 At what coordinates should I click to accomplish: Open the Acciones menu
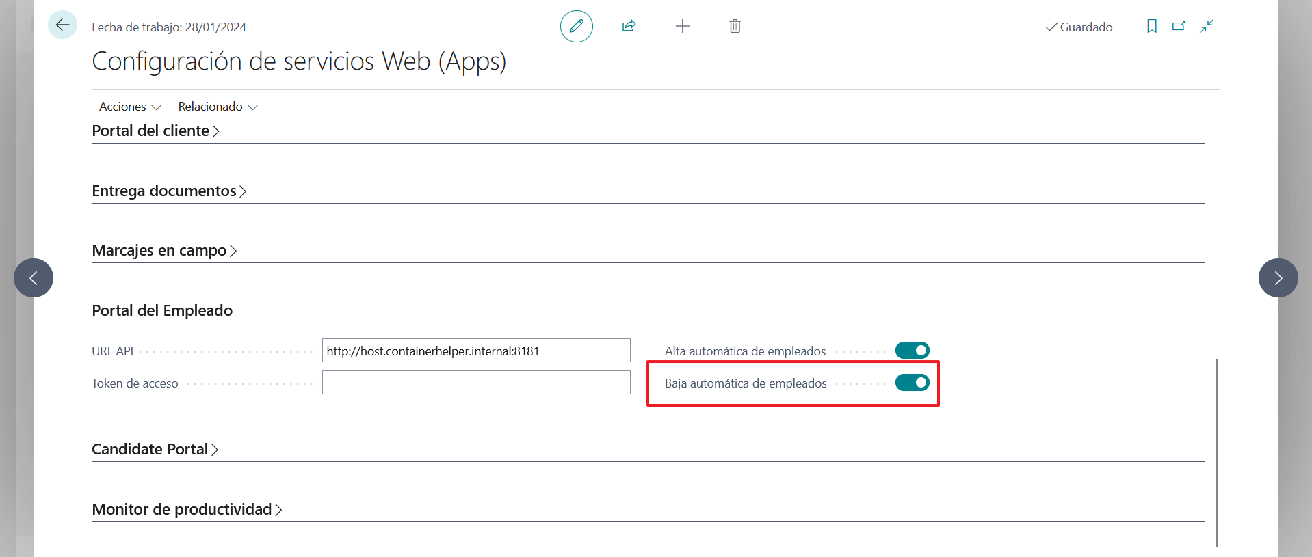pyautogui.click(x=129, y=107)
